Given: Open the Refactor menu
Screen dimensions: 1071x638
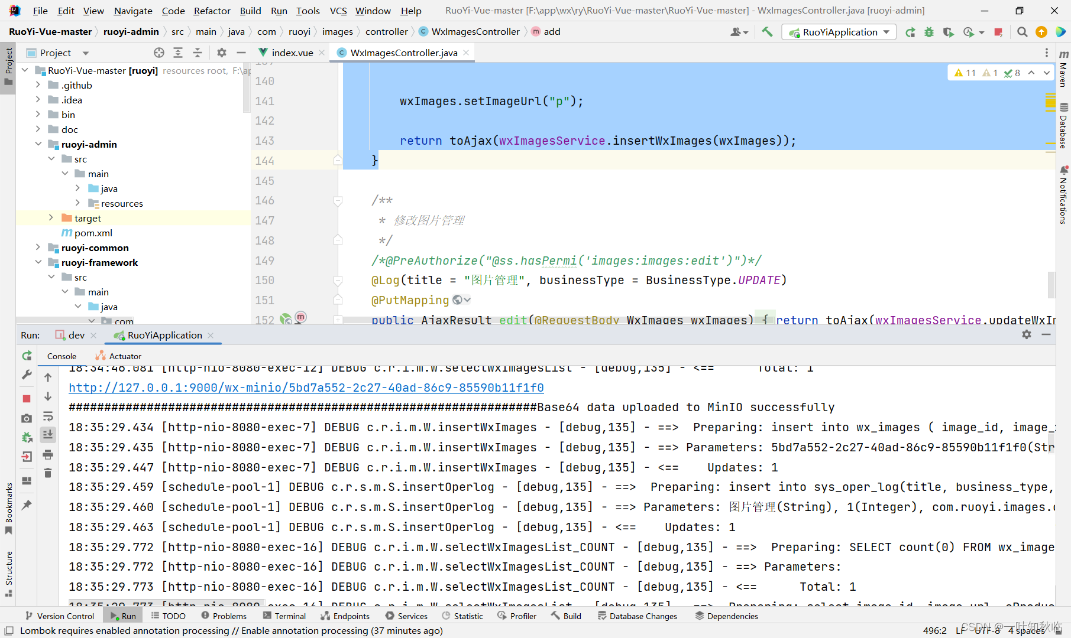Looking at the screenshot, I should pos(212,10).
